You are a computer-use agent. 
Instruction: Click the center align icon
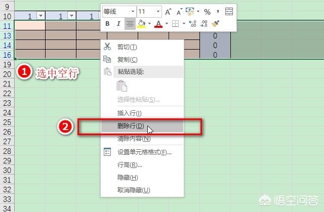click(x=130, y=24)
